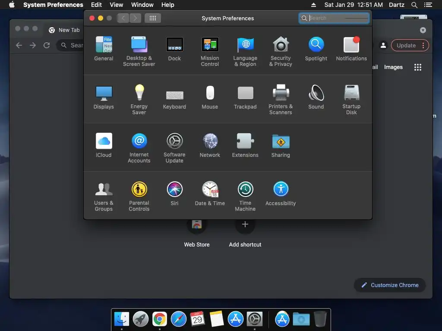Open Startup Disk pane
The height and width of the screenshot is (331, 442).
coord(351,100)
